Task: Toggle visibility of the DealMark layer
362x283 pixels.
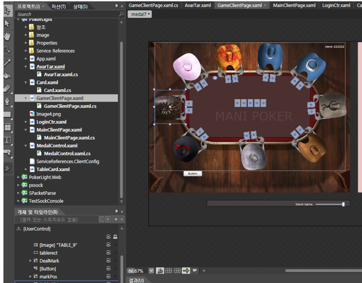Action: (x=108, y=261)
